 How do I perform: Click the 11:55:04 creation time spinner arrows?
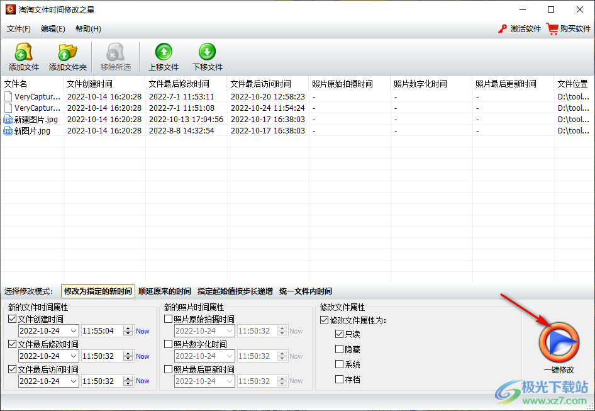(x=128, y=331)
